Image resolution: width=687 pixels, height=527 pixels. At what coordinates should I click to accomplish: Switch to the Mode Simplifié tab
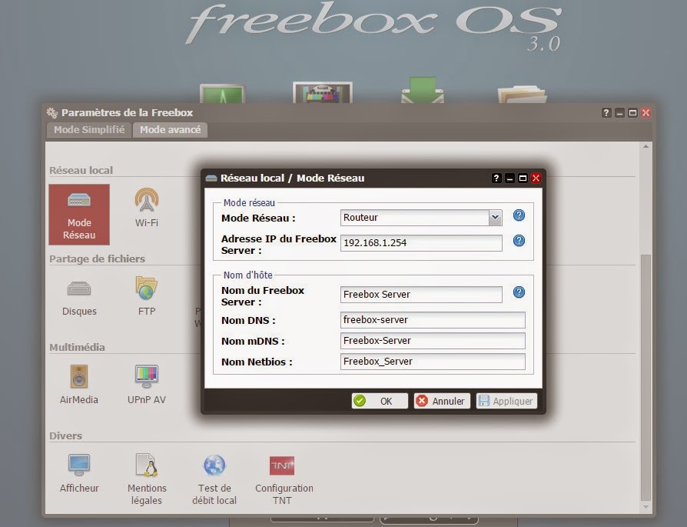[x=89, y=130]
